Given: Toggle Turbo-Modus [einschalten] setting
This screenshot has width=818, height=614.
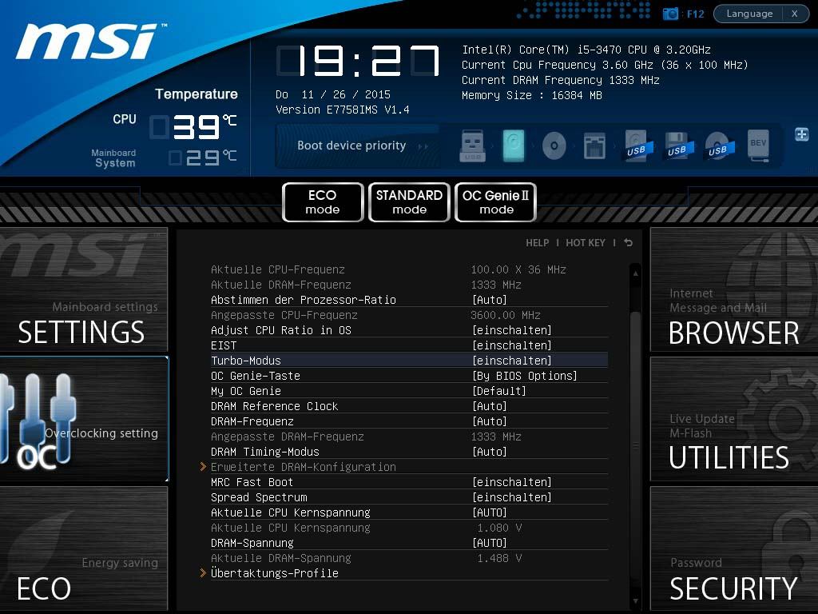Looking at the screenshot, I should [409, 361].
